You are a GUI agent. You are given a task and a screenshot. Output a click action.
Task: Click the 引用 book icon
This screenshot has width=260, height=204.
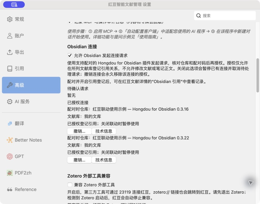10,69
